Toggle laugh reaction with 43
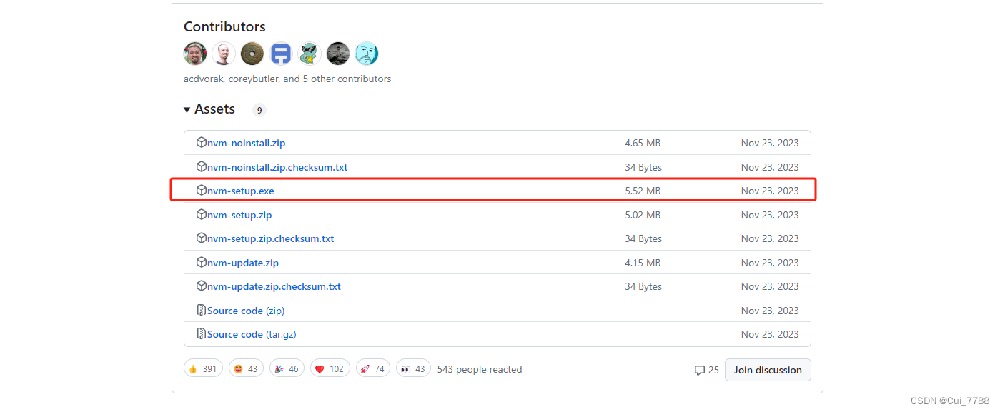 click(246, 369)
